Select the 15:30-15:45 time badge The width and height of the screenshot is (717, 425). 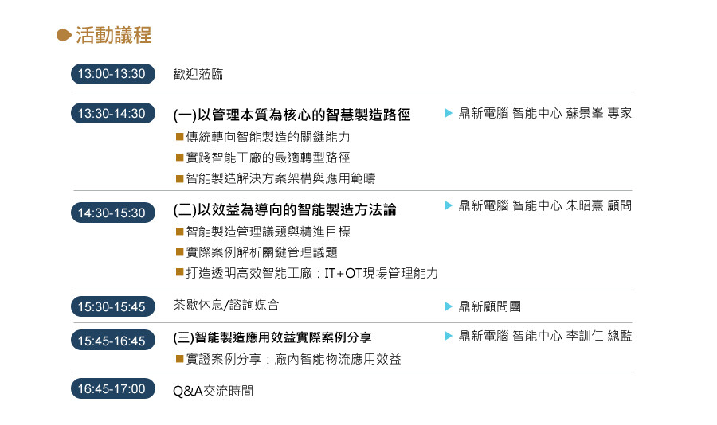113,306
